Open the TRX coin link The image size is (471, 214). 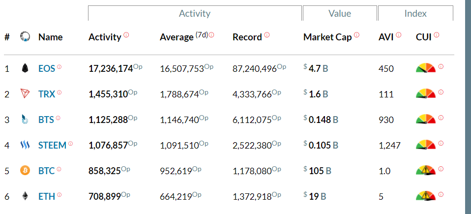tap(47, 94)
